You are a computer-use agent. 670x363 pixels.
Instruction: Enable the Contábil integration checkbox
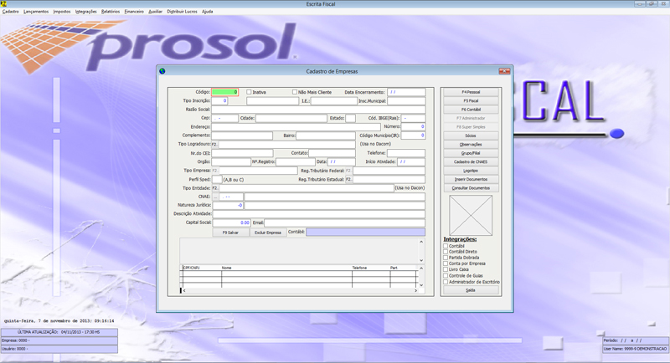point(446,246)
